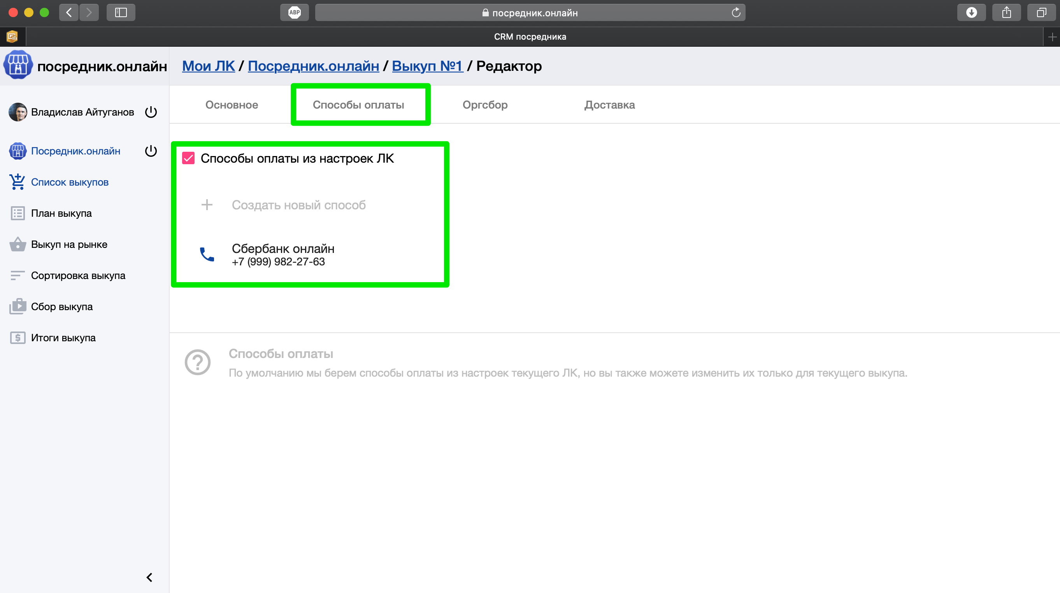Click the basket icon for Выкуп на рынке
The image size is (1060, 593).
17,244
